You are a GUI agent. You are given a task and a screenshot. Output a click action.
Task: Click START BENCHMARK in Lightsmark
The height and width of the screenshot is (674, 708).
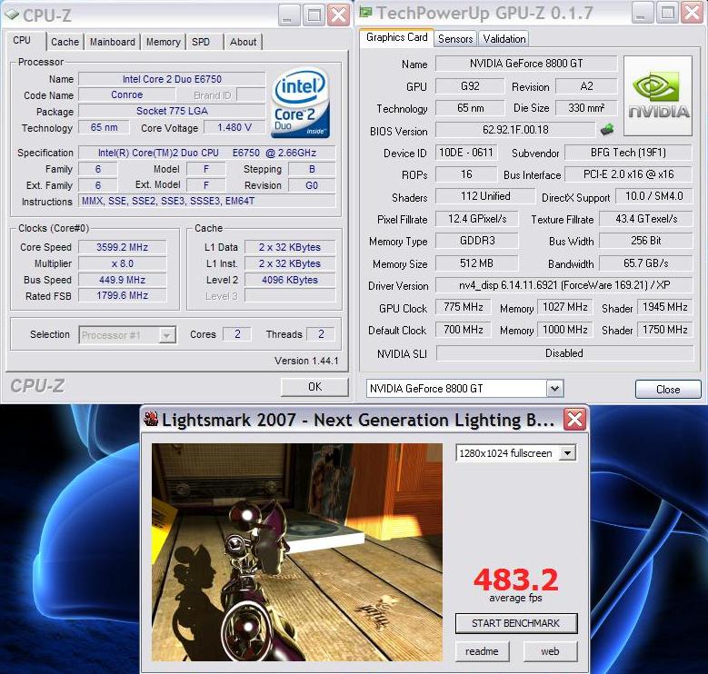coord(515,623)
